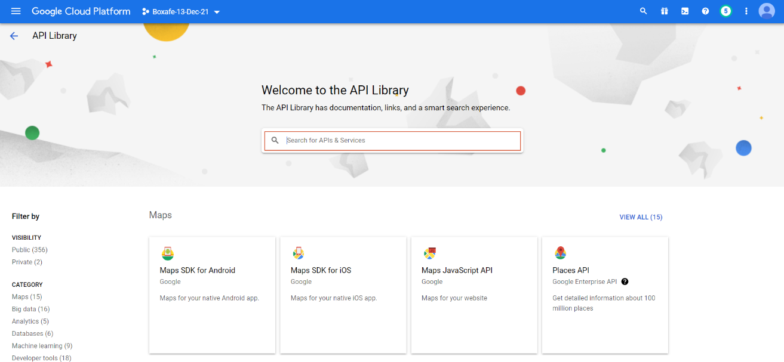Select the Machine learning (9) category

click(42, 346)
